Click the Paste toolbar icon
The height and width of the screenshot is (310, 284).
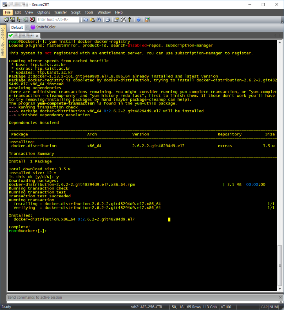92,20
